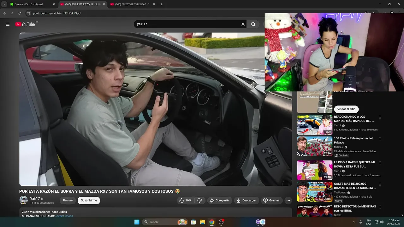Select the POR ESTA RAZÓN EL SUPRA tab
Screen dimensions: 404x227
click(82, 4)
